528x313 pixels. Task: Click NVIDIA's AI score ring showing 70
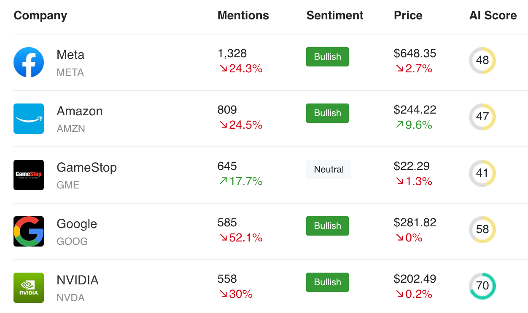pos(482,286)
